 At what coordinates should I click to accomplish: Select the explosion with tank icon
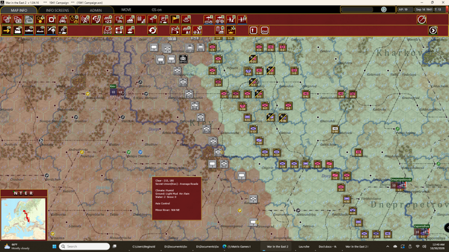(x=63, y=30)
